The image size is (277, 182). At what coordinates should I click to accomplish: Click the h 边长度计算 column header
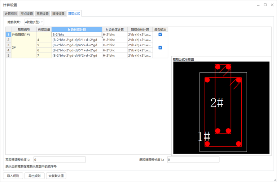point(115,29)
